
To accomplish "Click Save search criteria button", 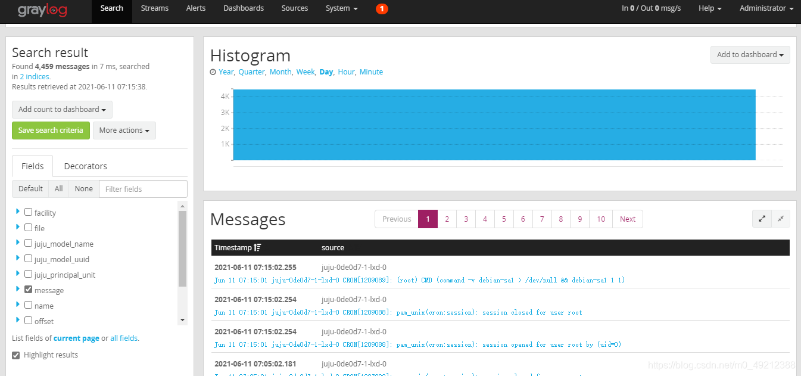I will [51, 130].
